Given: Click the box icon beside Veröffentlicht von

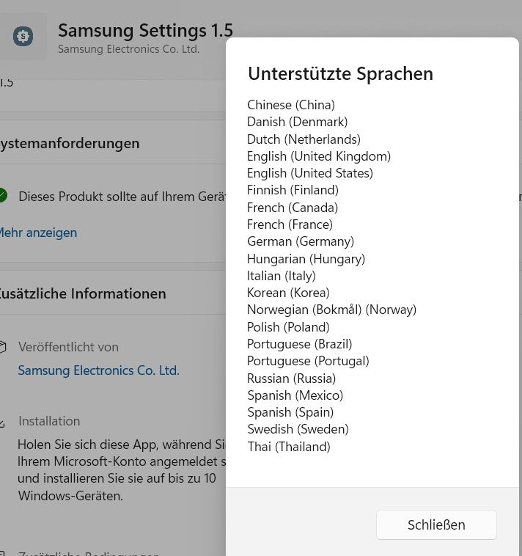Looking at the screenshot, I should click(x=2, y=347).
